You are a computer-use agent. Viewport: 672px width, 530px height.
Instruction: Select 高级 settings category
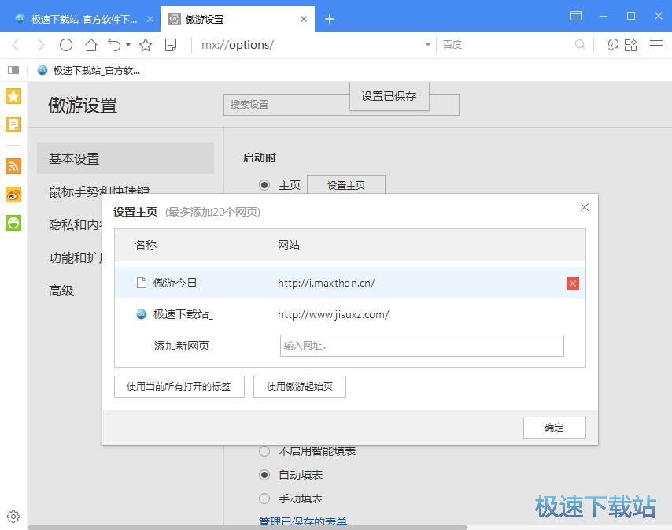point(61,291)
